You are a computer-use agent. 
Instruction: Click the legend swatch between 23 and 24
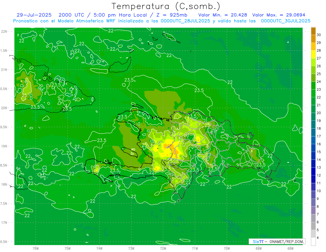(313, 86)
